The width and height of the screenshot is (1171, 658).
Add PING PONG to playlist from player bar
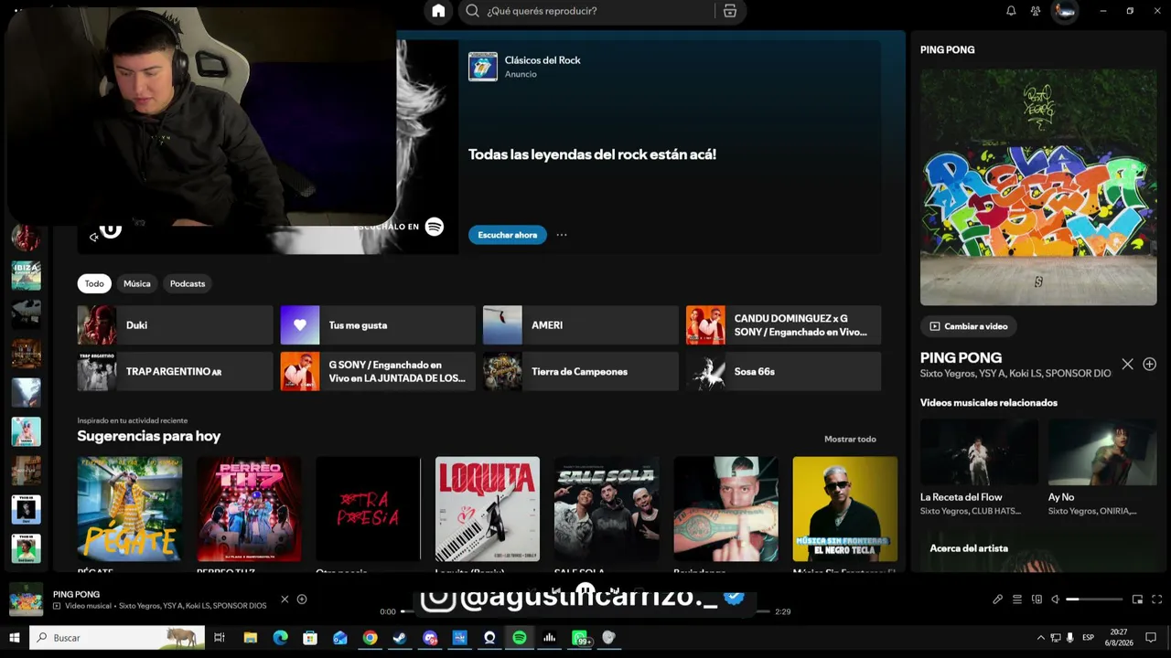click(x=302, y=600)
